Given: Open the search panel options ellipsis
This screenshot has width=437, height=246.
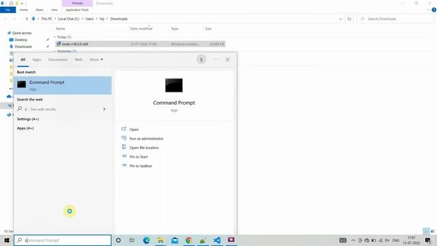Looking at the screenshot, I should (x=216, y=59).
